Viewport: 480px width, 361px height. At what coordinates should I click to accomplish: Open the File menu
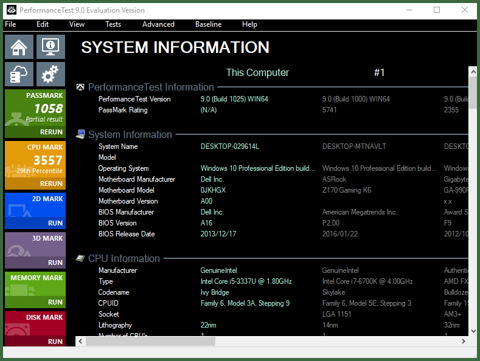click(10, 24)
